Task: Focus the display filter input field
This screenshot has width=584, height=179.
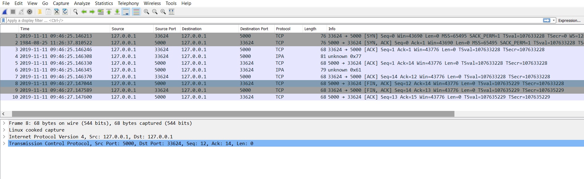Action: click(274, 20)
